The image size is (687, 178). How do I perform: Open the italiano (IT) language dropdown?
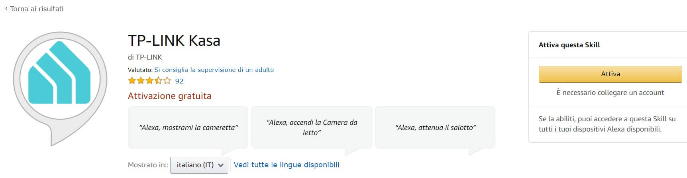(x=199, y=165)
